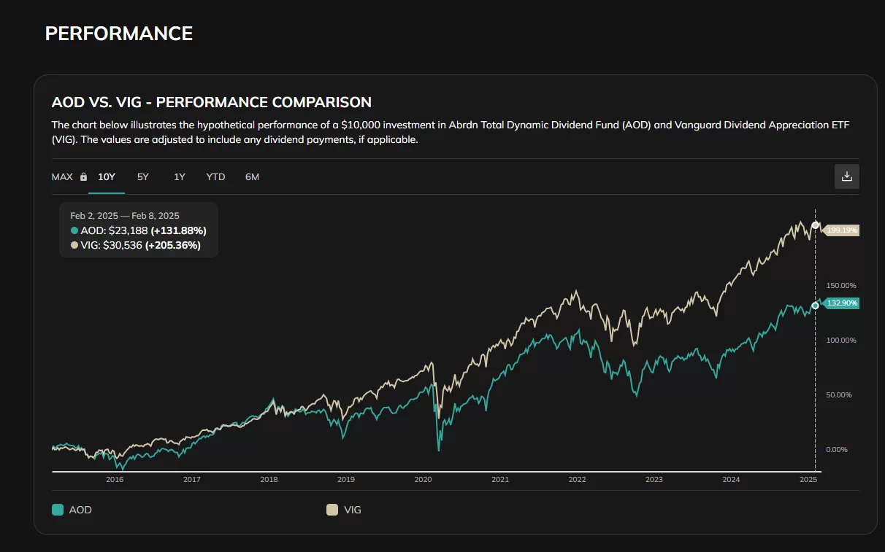This screenshot has width=885, height=552.
Task: Switch to the 5Y time range
Action: 143,177
